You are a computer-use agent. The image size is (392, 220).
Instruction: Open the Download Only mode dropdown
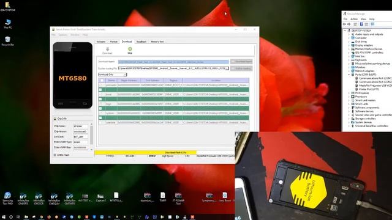[x=113, y=75]
